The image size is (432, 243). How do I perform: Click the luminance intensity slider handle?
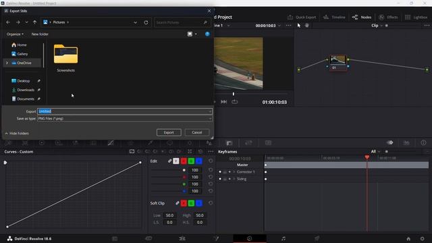click(x=184, y=170)
